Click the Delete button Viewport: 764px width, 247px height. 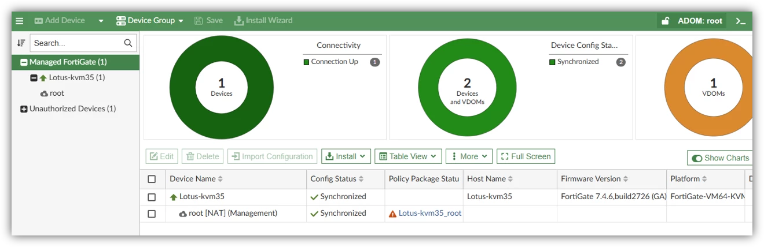coord(203,156)
